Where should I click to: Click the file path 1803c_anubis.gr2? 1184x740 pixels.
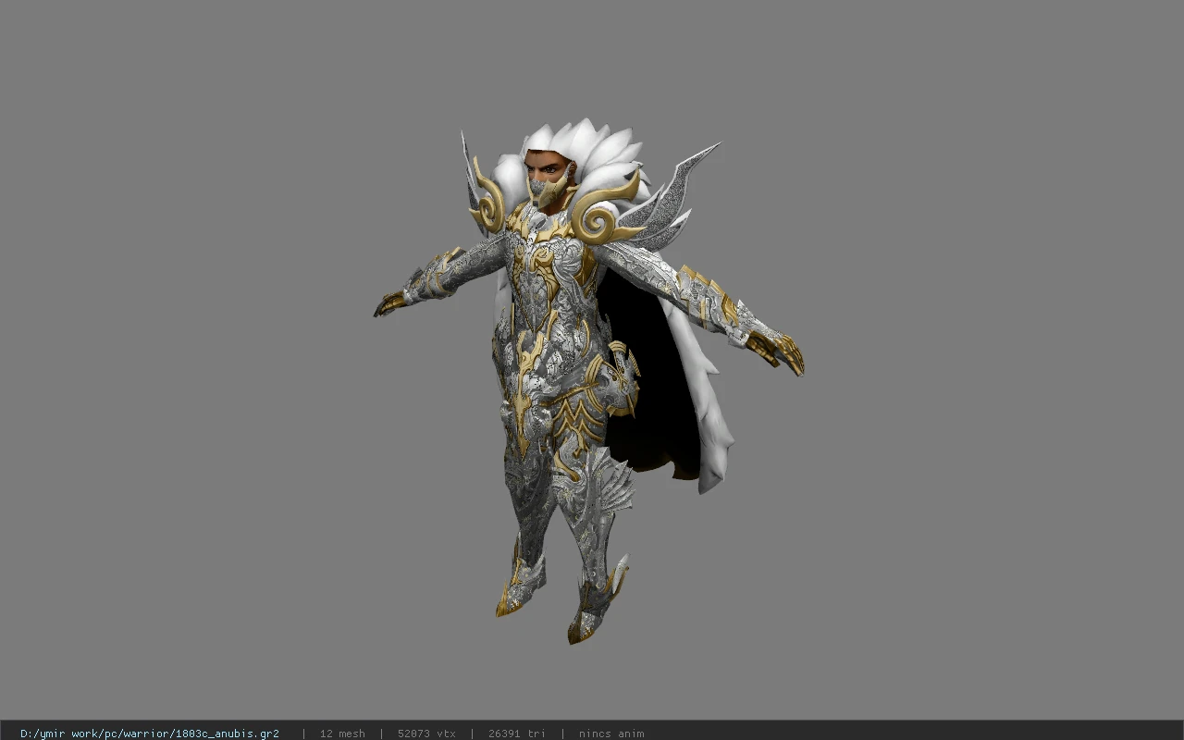150,734
